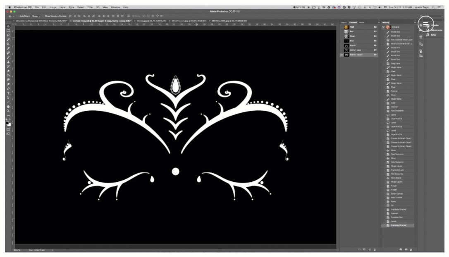449x257 pixels.
Task: Select the Move tool in the toolbox
Action: point(8,26)
